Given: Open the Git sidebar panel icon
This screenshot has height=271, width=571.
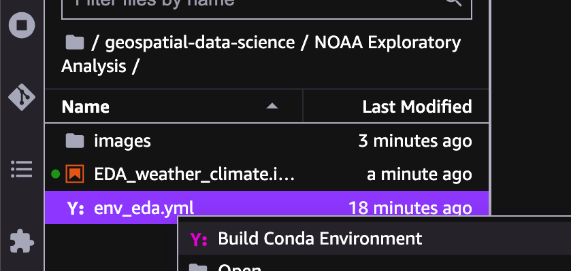Looking at the screenshot, I should coord(22,97).
